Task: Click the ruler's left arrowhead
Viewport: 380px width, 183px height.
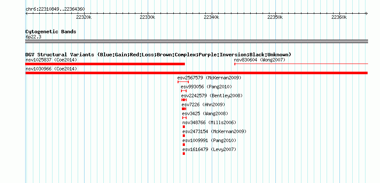Action: coord(26,14)
